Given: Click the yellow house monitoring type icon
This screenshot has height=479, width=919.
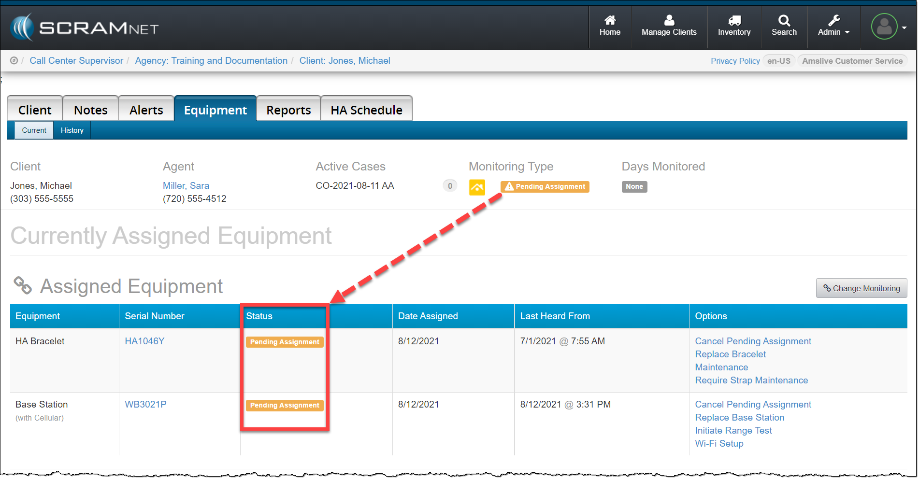Looking at the screenshot, I should (477, 187).
